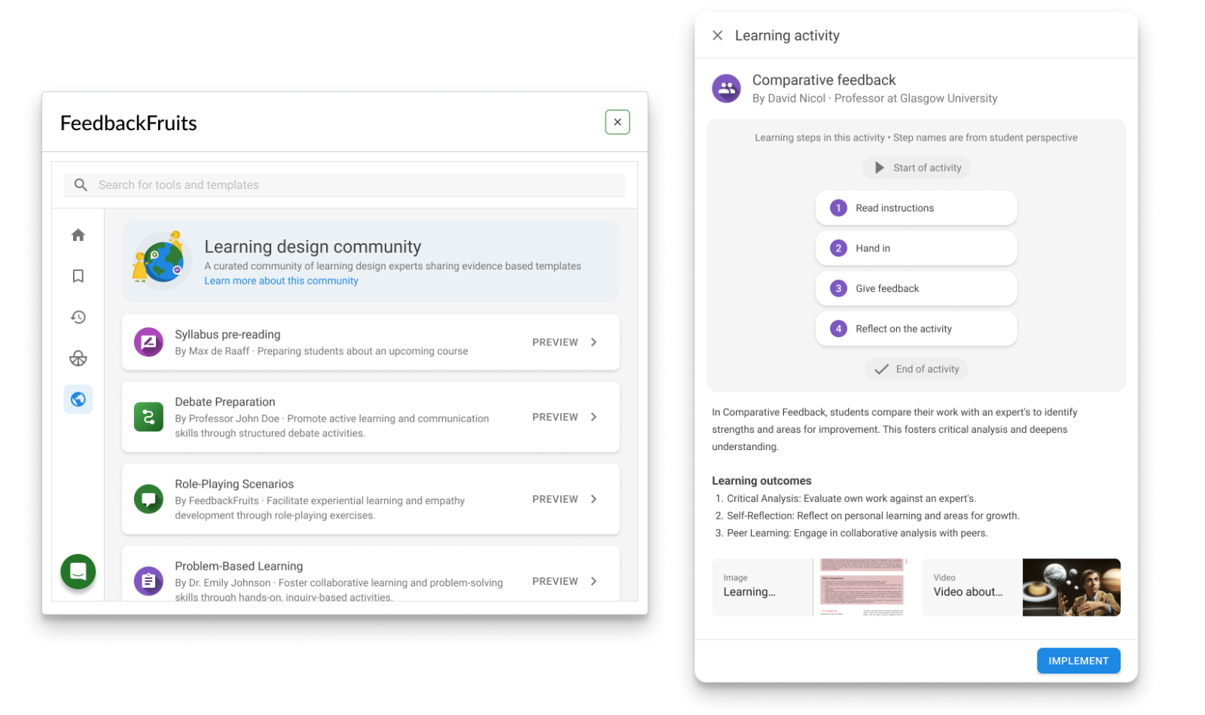The image size is (1205, 715).
Task: Open the Home sidebar icon in FeedbackFruits
Action: [78, 235]
